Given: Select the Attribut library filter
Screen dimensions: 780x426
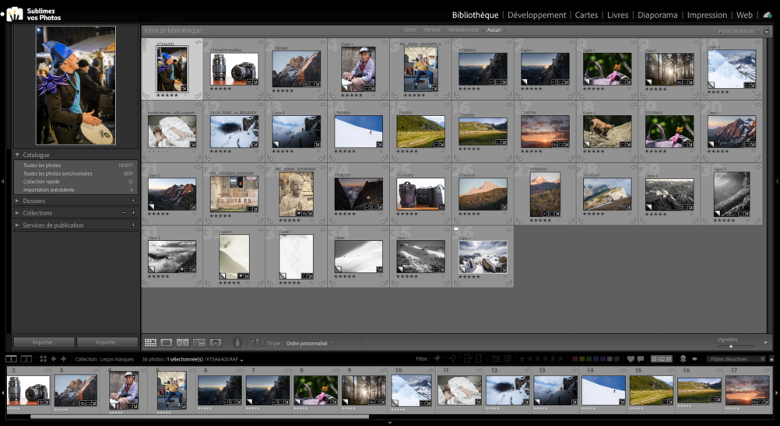Looking at the screenshot, I should (x=432, y=30).
